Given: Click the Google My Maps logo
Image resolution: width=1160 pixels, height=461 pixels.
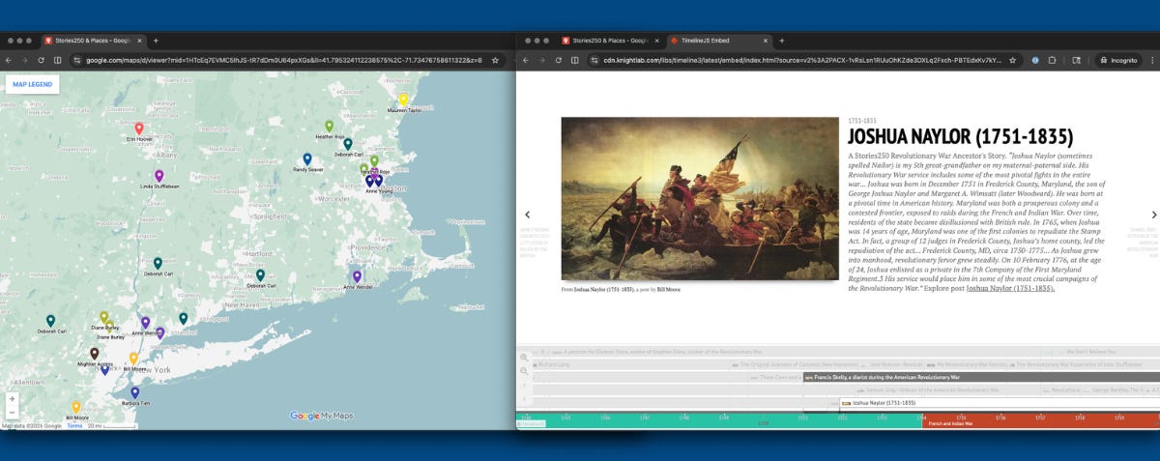Looking at the screenshot, I should [x=321, y=416].
